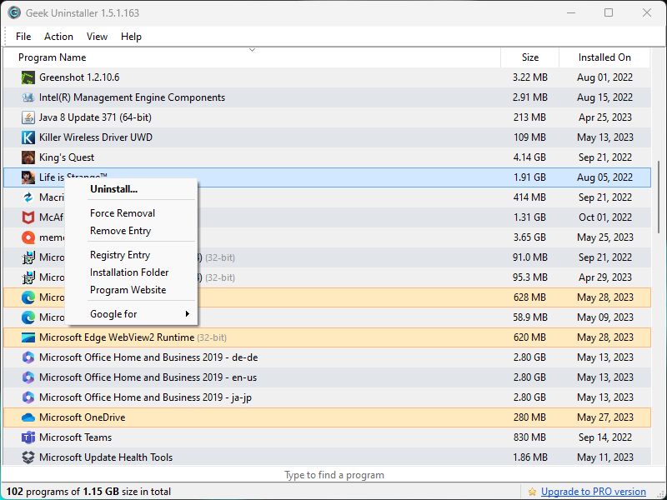Open the File menu

[x=23, y=37]
